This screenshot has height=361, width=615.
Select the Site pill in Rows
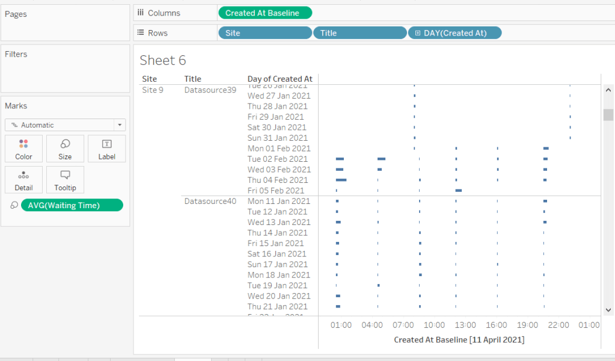click(x=265, y=33)
